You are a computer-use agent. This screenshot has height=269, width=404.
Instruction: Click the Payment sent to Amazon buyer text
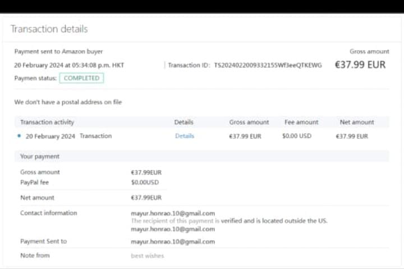(58, 51)
